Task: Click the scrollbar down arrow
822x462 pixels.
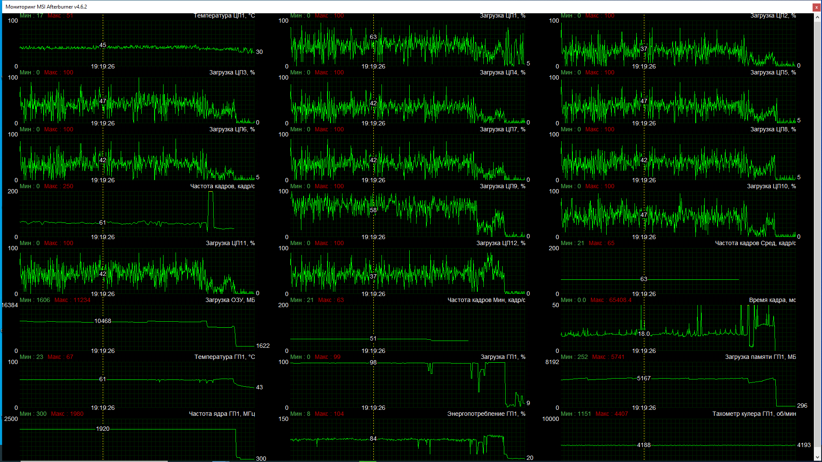Action: pyautogui.click(x=817, y=458)
